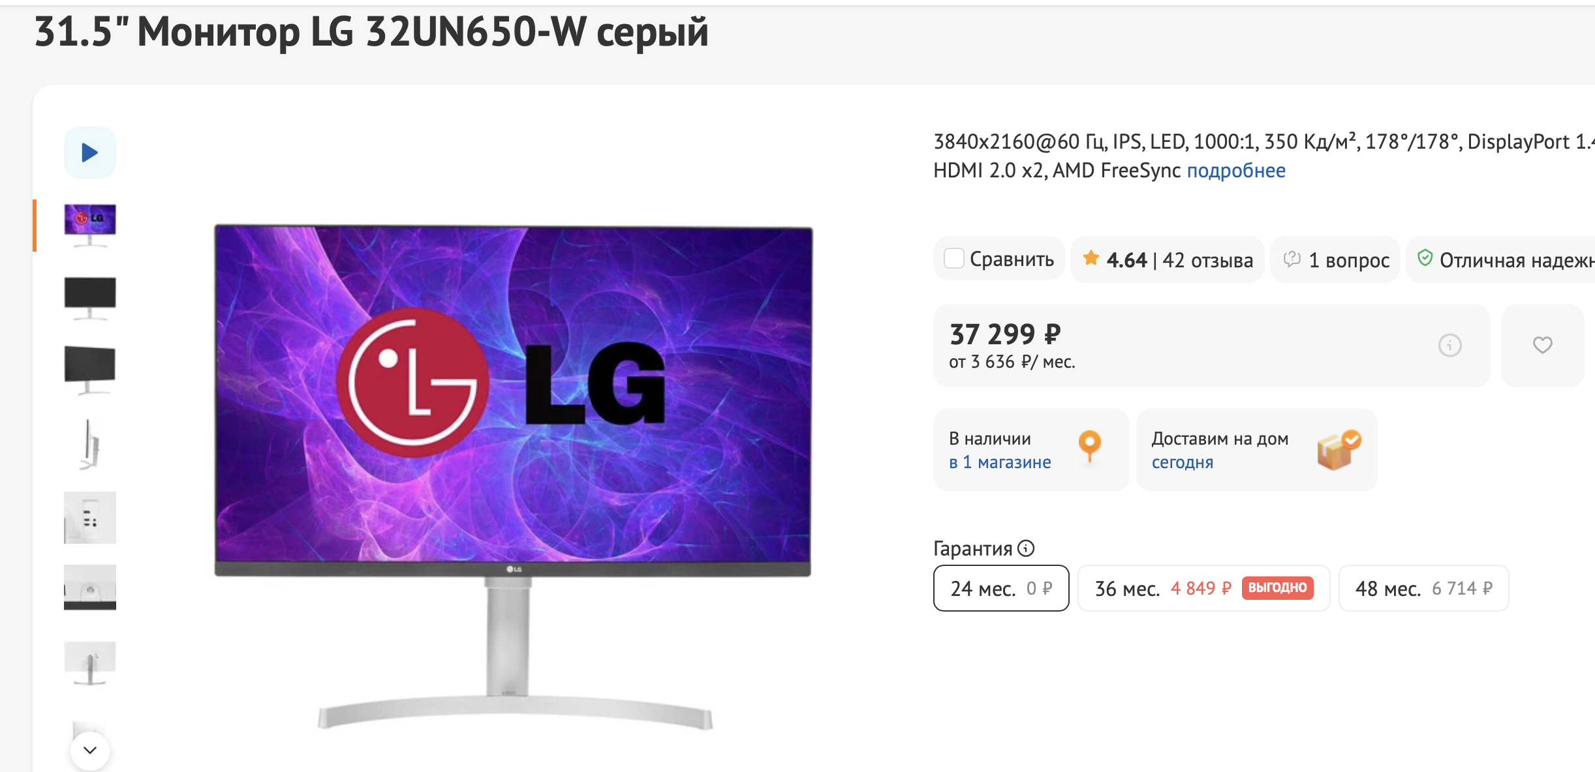Open the подробнее specifications link
Screen dimensions: 1595x772
point(1236,171)
